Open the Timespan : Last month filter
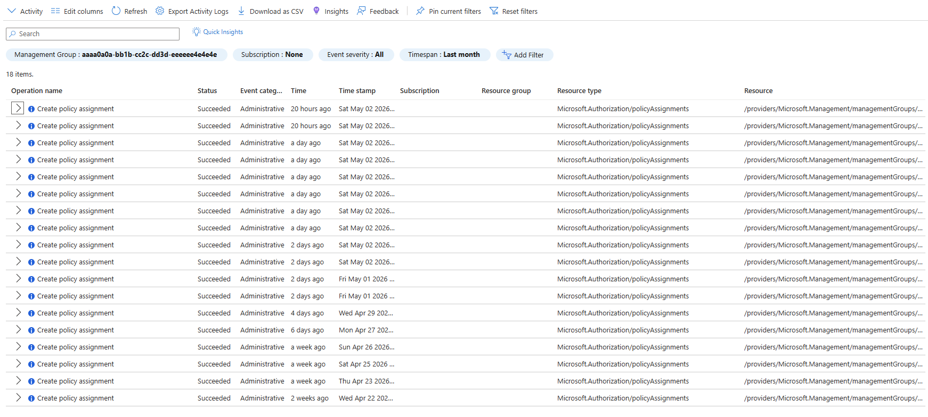 (444, 55)
